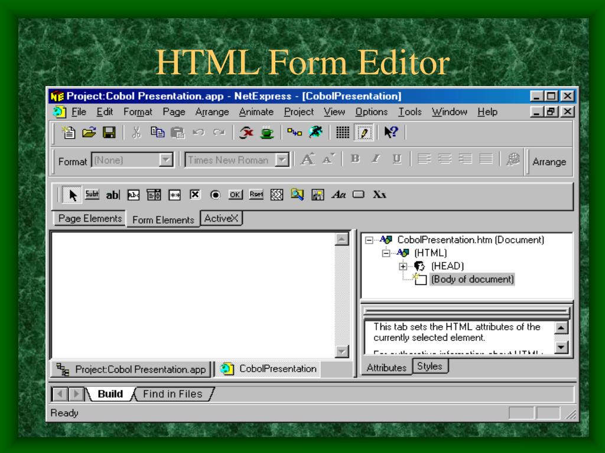The height and width of the screenshot is (453, 605).
Task: Select the OK button element tool
Action: tap(235, 195)
